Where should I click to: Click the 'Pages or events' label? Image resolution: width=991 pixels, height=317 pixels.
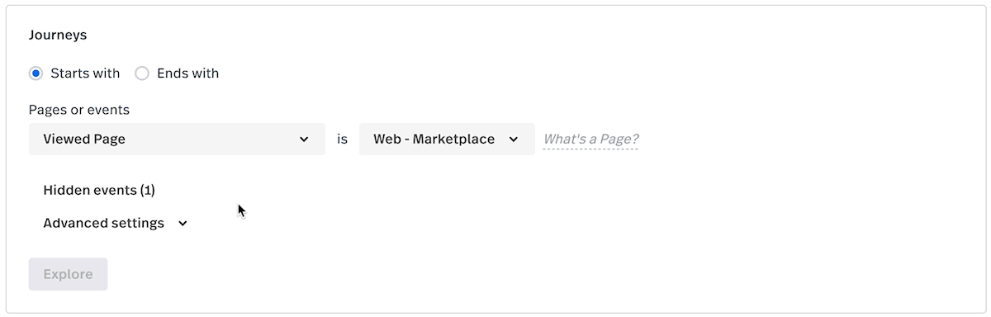[x=79, y=110]
